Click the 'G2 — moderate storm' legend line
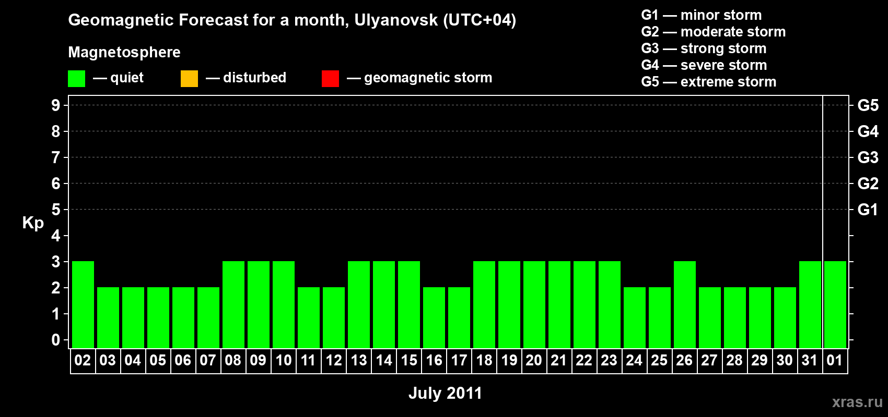 pyautogui.click(x=713, y=32)
